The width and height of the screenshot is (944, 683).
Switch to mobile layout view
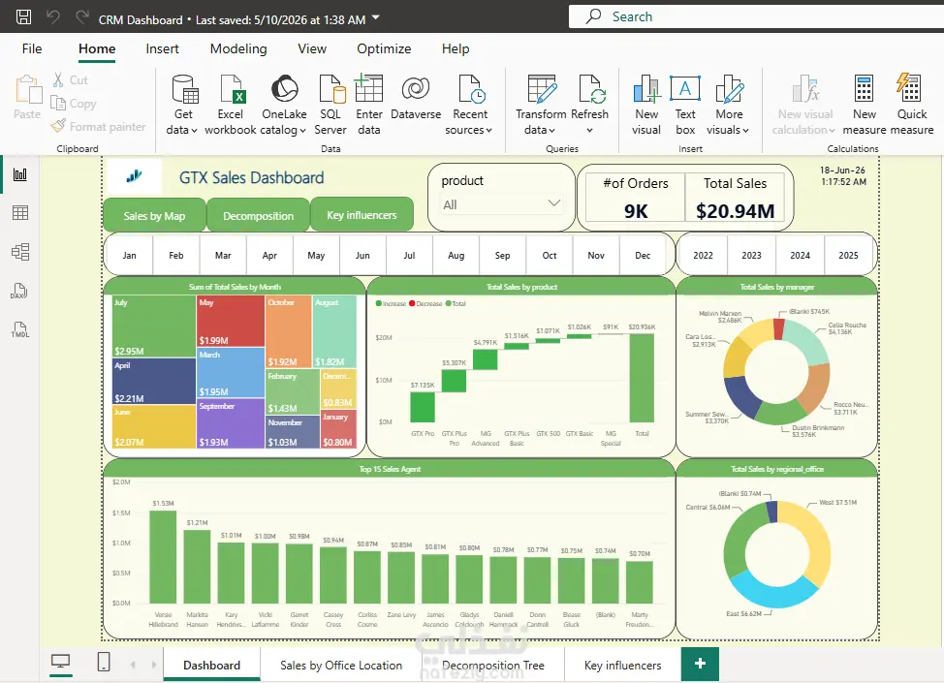point(104,662)
